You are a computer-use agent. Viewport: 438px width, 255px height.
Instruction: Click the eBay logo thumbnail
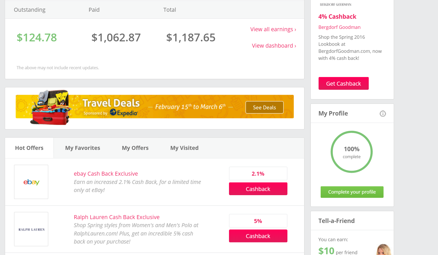(x=31, y=182)
